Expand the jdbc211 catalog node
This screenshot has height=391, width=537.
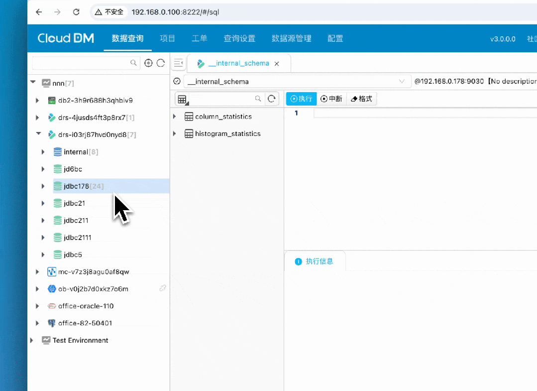43,220
